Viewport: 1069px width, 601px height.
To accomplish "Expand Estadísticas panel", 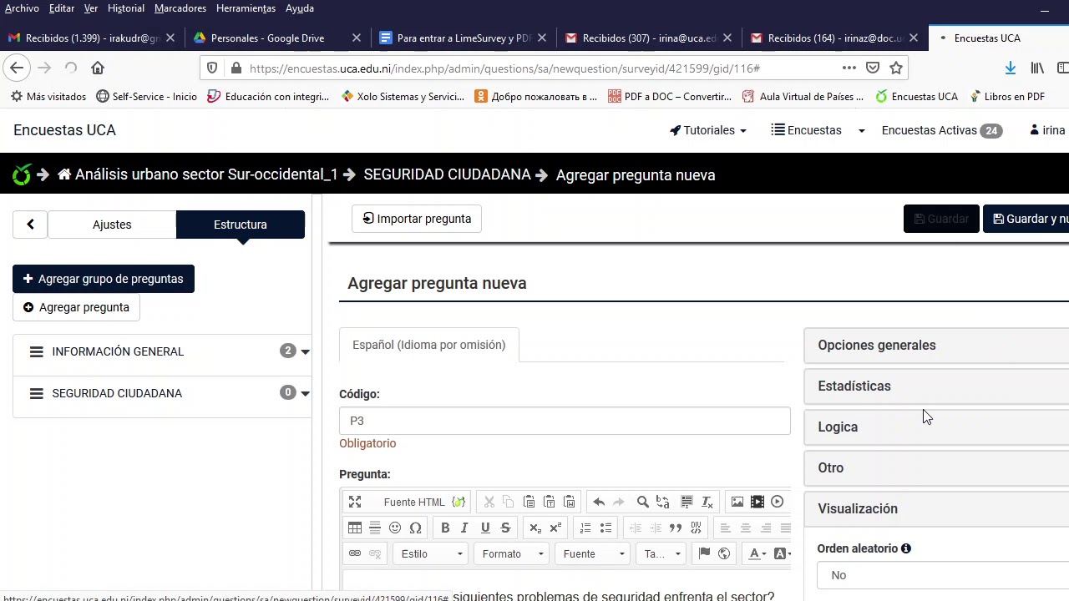I will coord(936,386).
